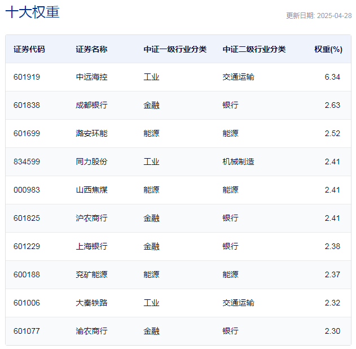Screen dimensions: 356x349
Task: Select stock code 601006
Action: (27, 303)
